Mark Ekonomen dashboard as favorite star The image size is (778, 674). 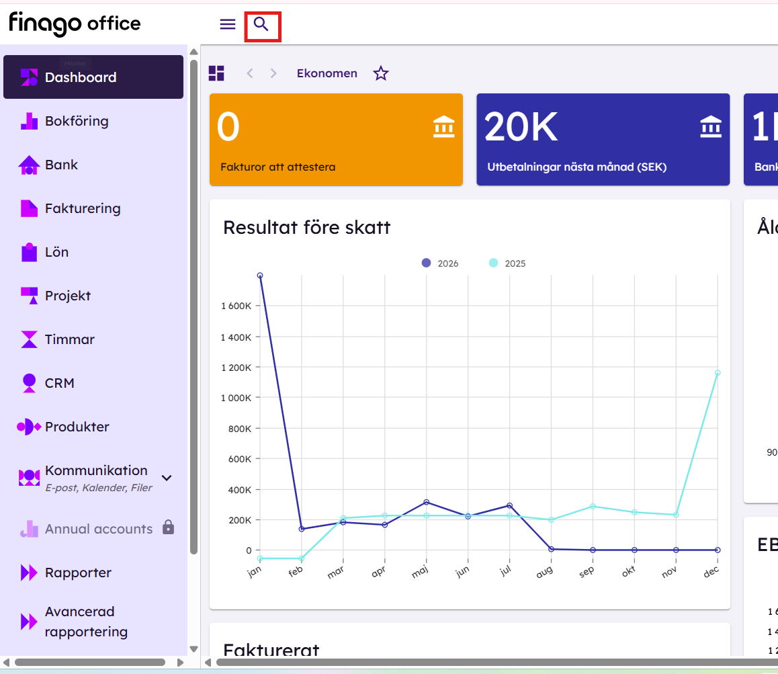[380, 73]
